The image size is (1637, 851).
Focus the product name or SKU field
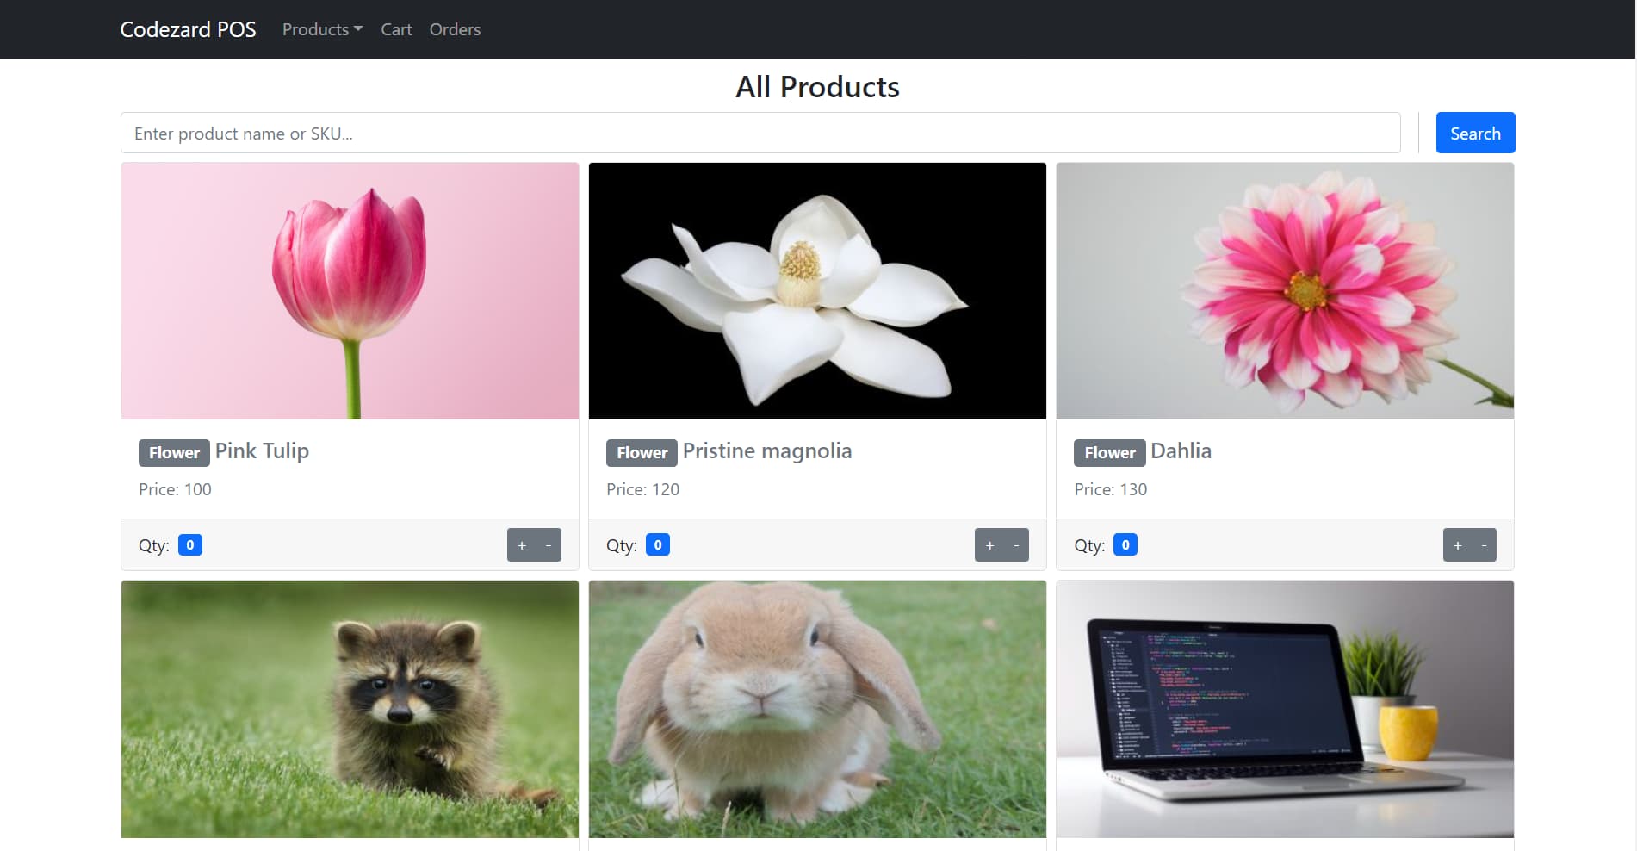pyautogui.click(x=760, y=133)
